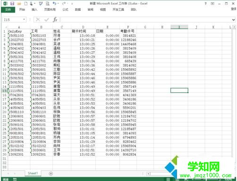
Task: Click the previous sheet navigation arrow
Action: pos(8,173)
